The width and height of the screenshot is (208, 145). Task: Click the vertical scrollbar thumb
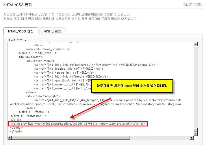pos(196,130)
